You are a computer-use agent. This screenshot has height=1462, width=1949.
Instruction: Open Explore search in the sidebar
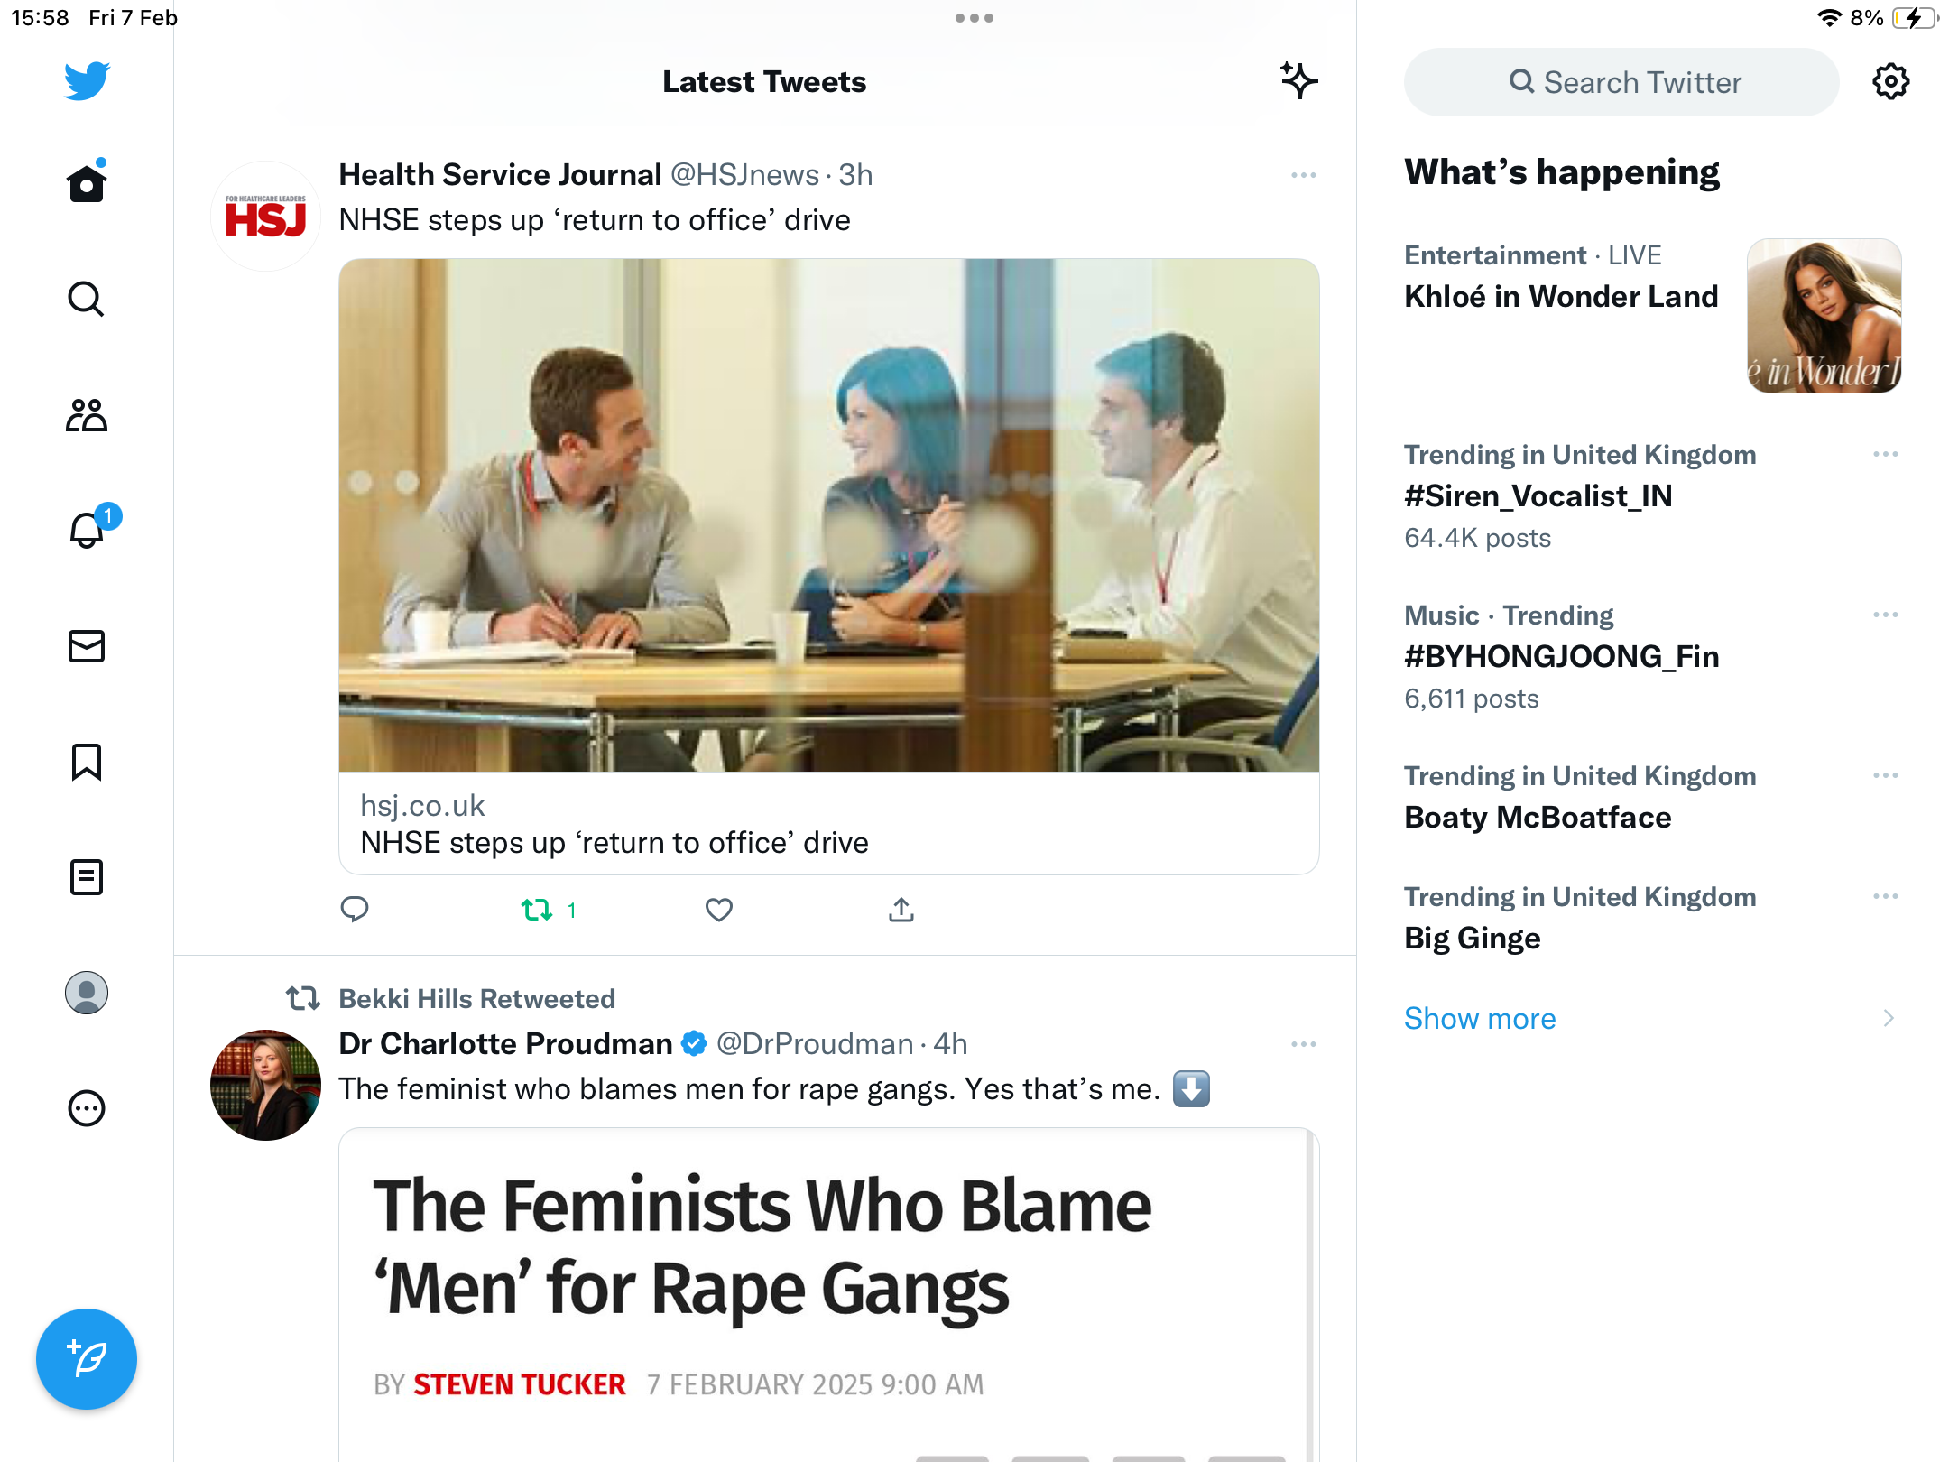click(x=87, y=299)
